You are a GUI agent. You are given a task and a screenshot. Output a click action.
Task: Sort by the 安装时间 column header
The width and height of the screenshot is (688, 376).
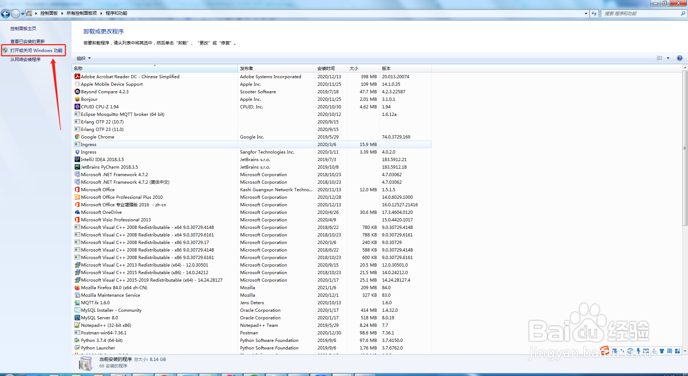(x=331, y=68)
